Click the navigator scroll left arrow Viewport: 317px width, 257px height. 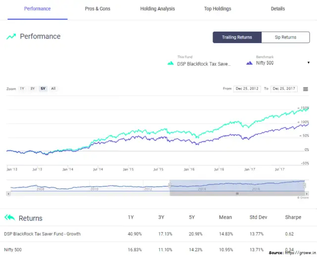tap(8, 194)
